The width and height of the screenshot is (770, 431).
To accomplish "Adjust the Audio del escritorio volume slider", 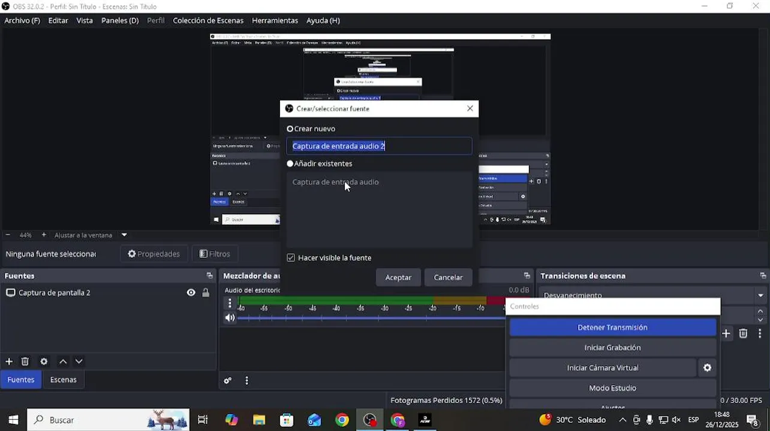I will pos(372,318).
